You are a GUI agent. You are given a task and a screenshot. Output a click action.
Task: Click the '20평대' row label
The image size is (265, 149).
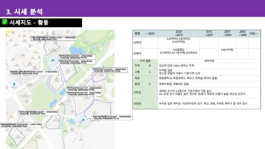click(x=137, y=43)
